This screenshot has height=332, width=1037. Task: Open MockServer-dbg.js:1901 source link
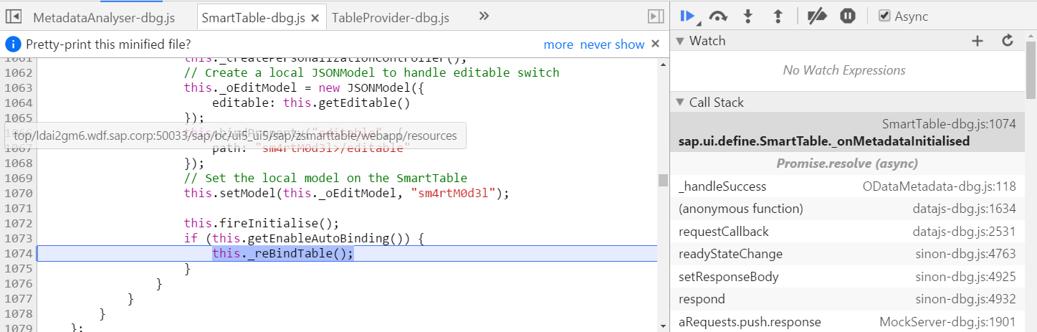point(948,322)
